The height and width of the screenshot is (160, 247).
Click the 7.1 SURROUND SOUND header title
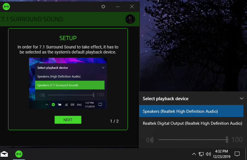(32, 19)
